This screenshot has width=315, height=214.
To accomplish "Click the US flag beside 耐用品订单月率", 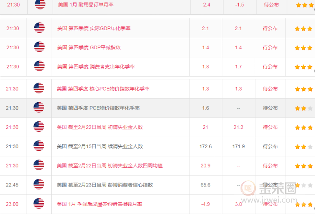I will [39, 5].
